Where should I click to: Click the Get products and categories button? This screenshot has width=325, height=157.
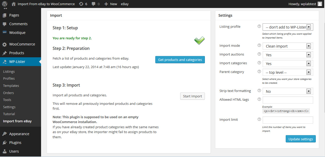point(180,60)
